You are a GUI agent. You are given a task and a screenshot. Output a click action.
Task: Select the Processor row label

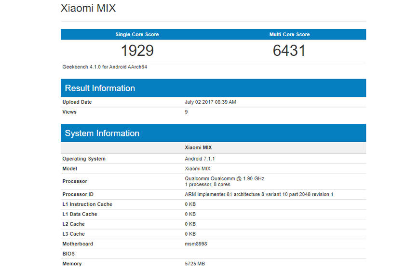tap(75, 181)
